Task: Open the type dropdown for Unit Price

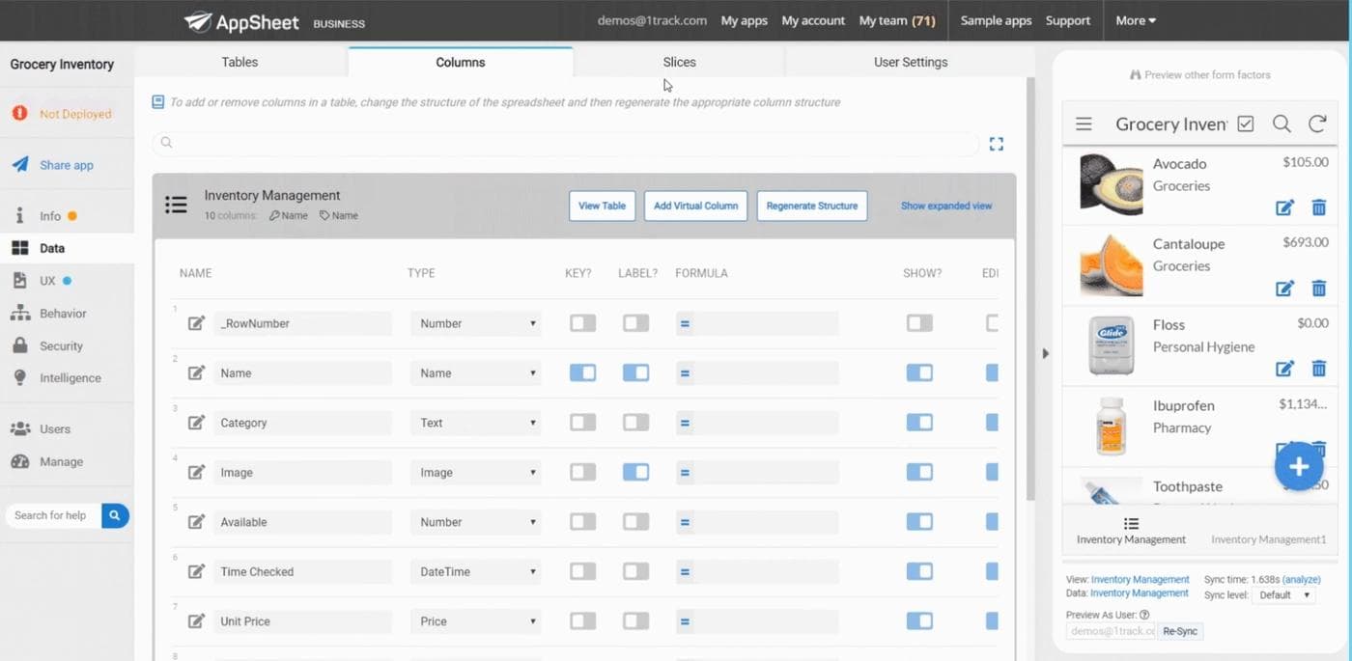Action: (x=475, y=621)
